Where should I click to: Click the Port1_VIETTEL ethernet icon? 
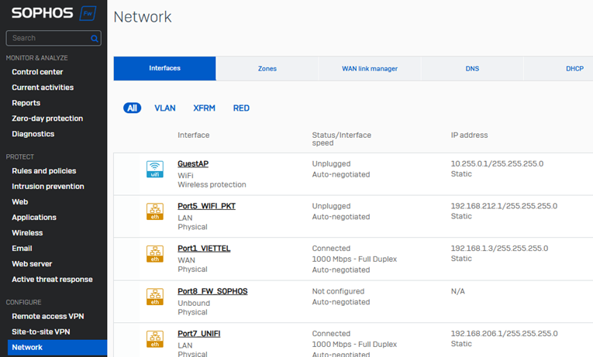(x=155, y=254)
